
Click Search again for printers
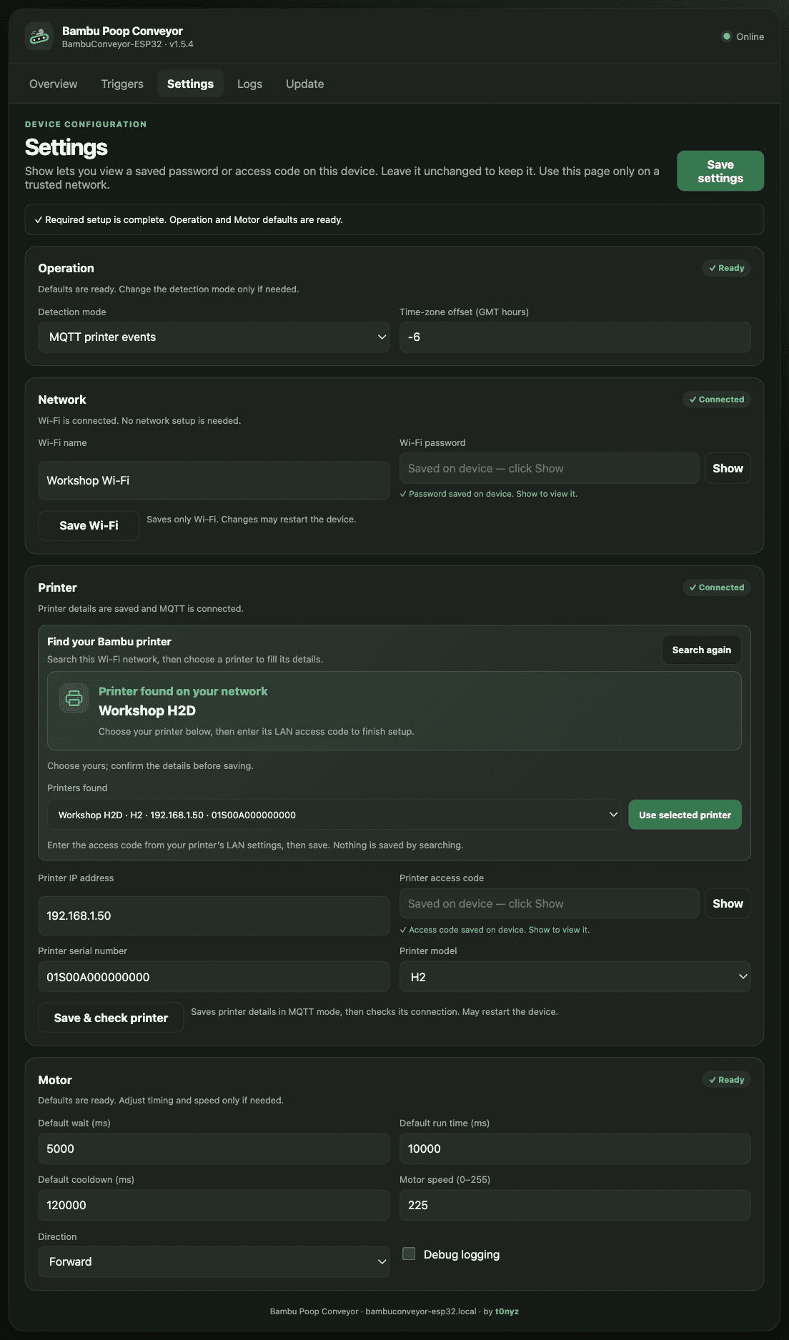click(x=702, y=650)
